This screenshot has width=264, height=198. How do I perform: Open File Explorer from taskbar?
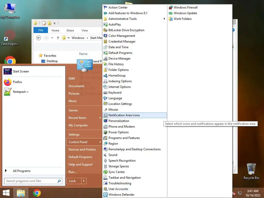pyautogui.click(x=21, y=193)
